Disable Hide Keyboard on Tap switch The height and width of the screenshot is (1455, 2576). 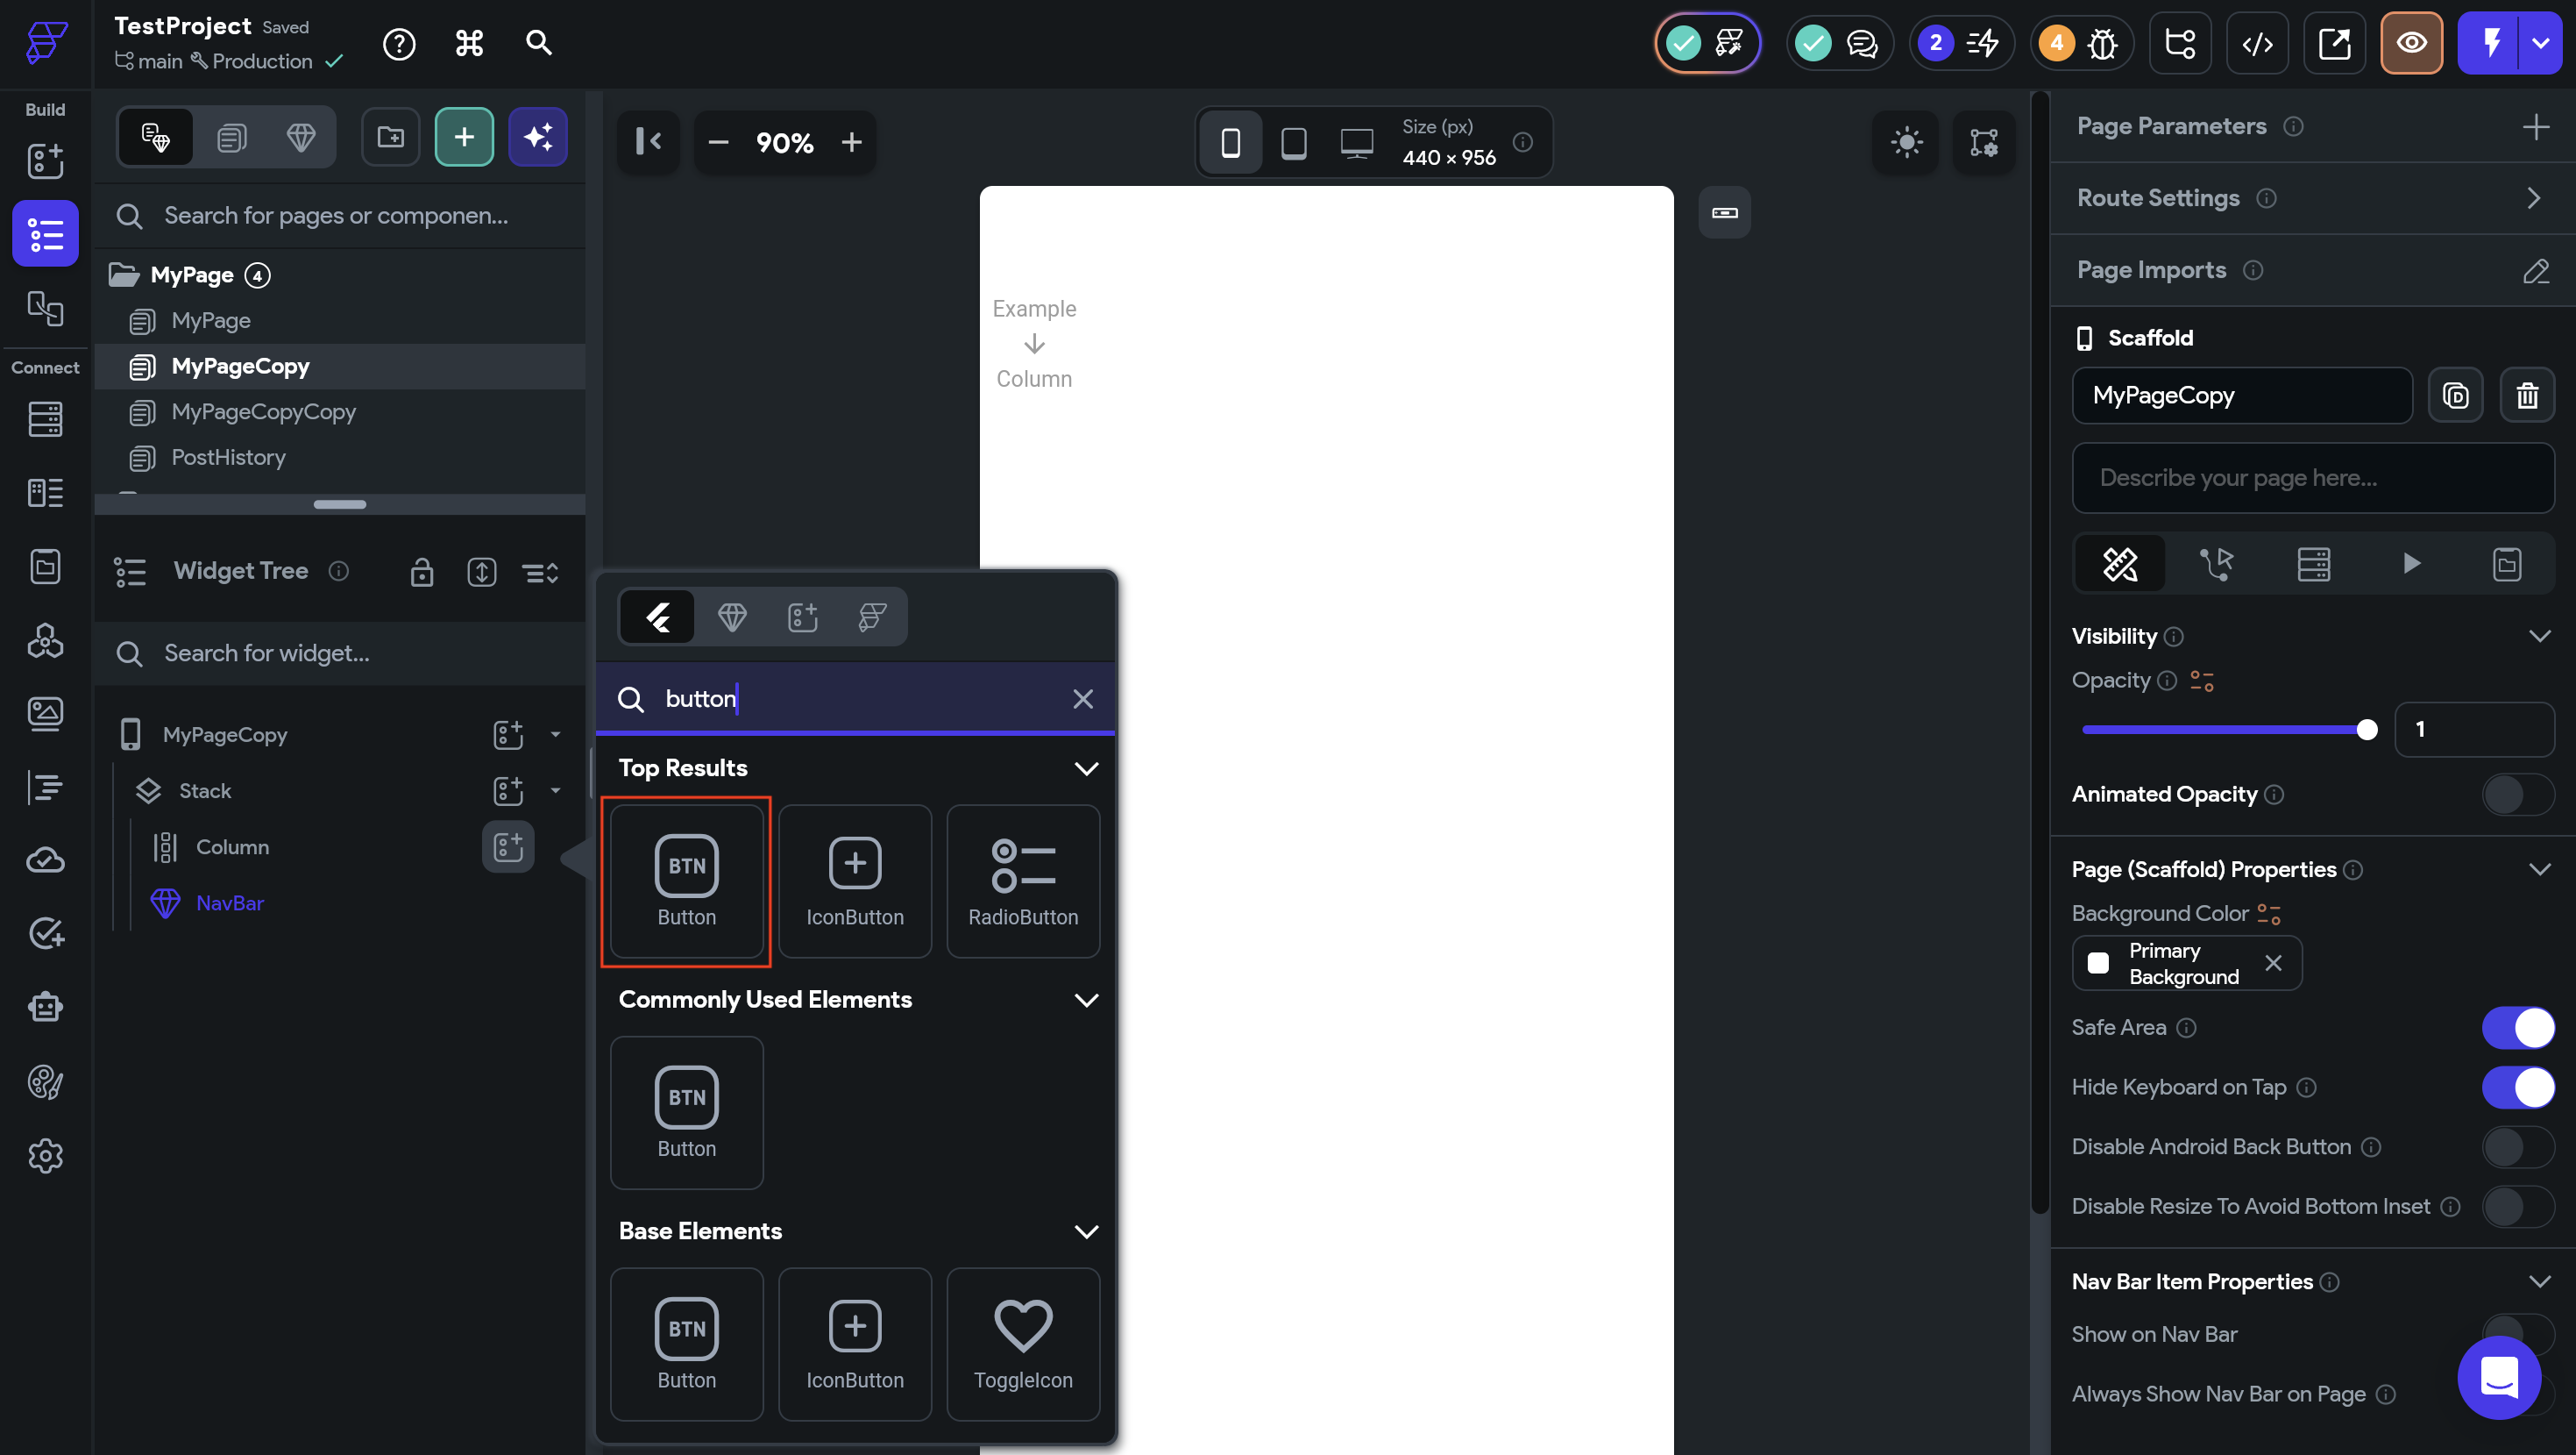tap(2517, 1087)
